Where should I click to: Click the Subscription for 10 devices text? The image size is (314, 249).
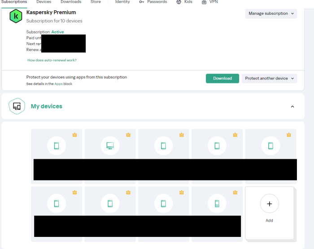pyautogui.click(x=54, y=21)
